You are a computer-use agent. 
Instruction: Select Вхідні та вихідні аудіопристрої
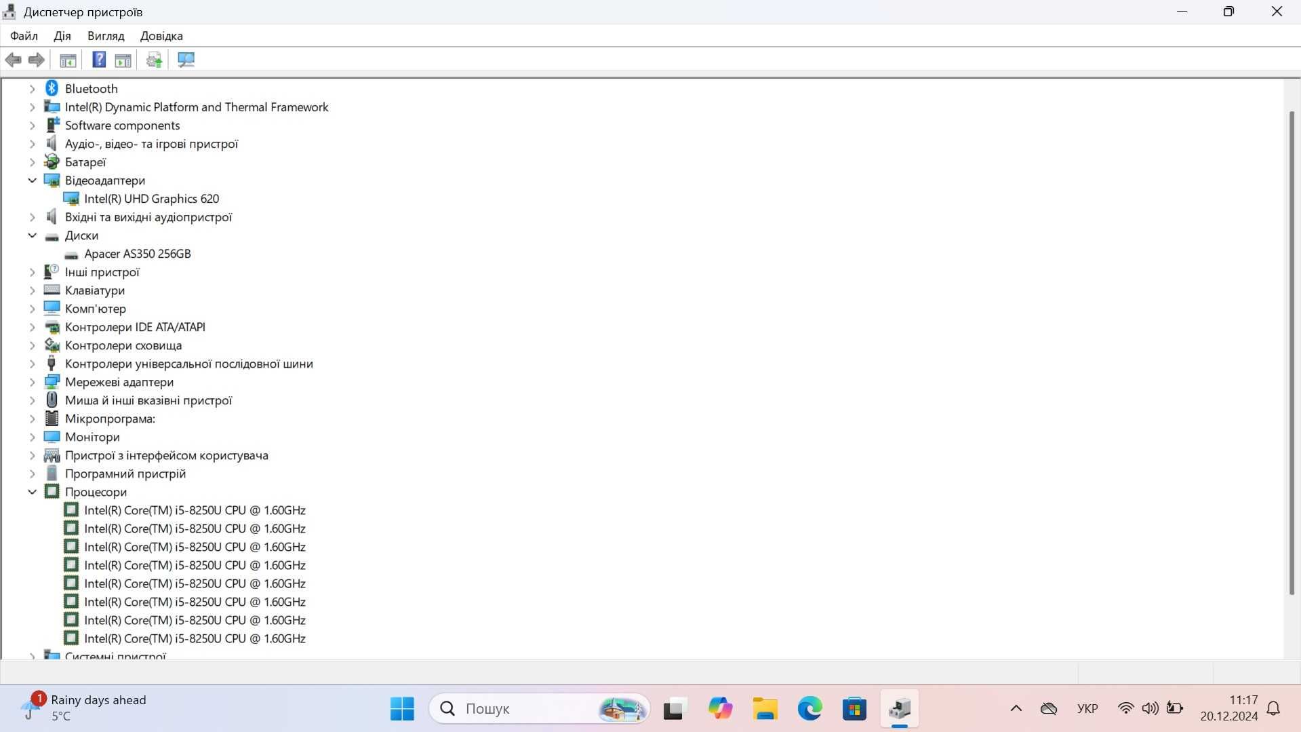(x=148, y=217)
